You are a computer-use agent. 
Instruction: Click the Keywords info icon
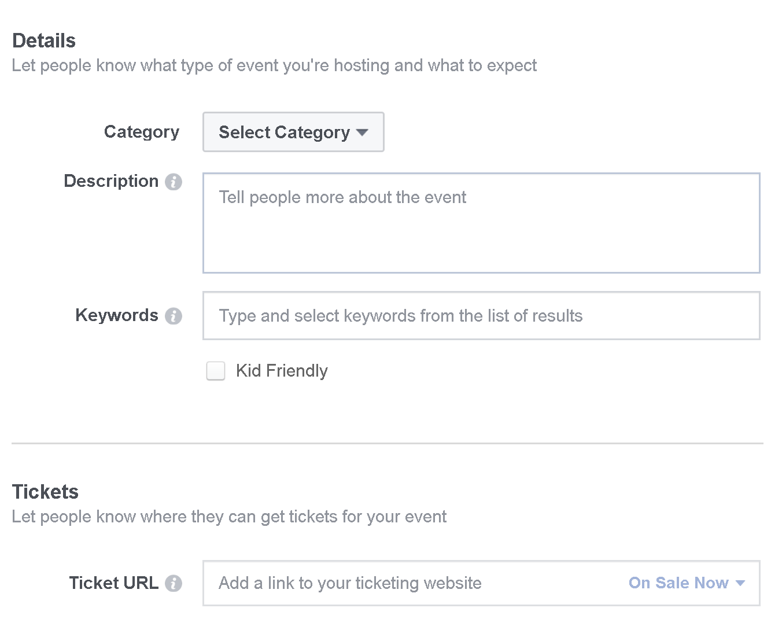tap(174, 316)
